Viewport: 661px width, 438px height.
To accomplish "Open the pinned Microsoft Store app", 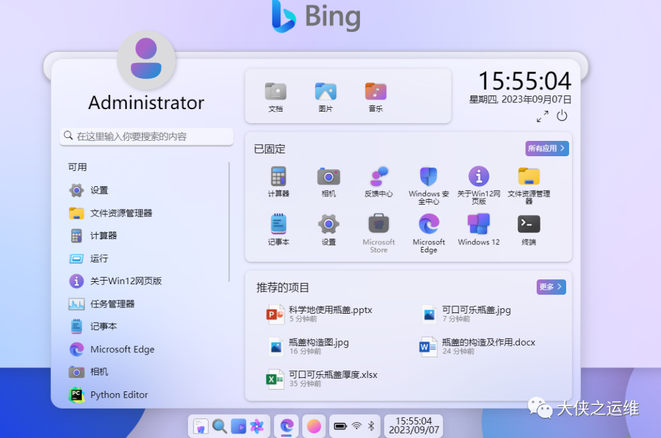I will (x=379, y=233).
